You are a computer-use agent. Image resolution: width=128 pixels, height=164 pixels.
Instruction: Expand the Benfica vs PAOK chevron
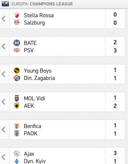point(4,129)
